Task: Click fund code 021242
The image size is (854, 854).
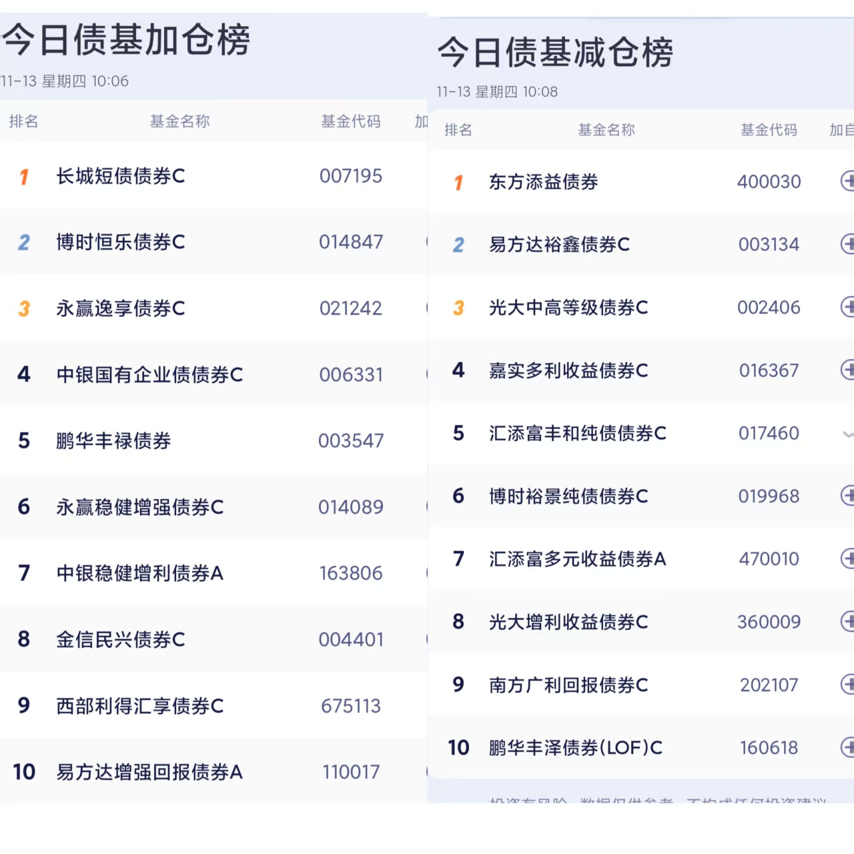Action: coord(351,308)
